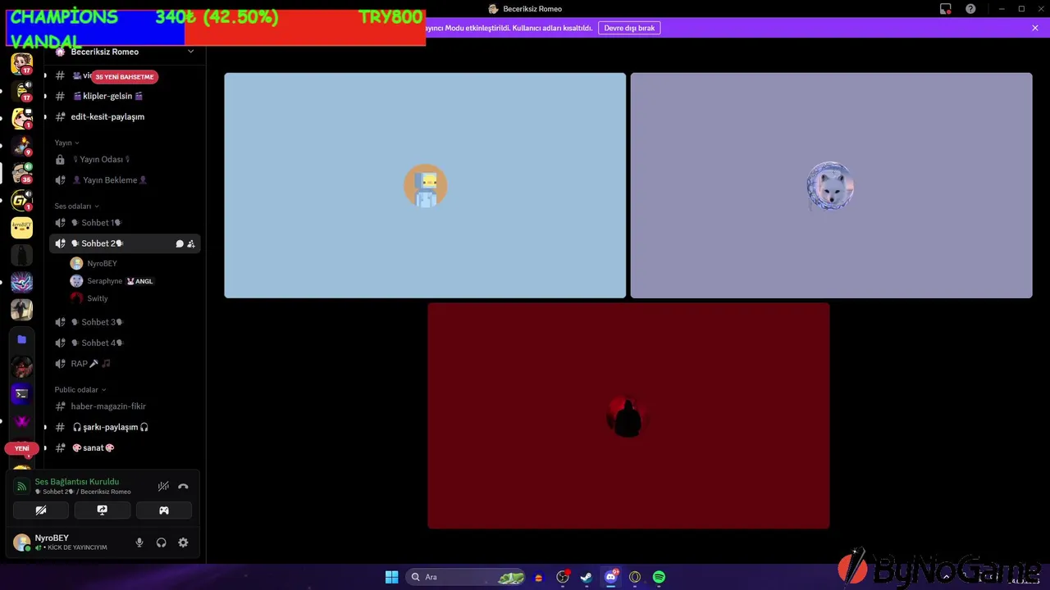Open the terminal icon server
Viewport: 1050px width, 590px height.
coord(22,393)
